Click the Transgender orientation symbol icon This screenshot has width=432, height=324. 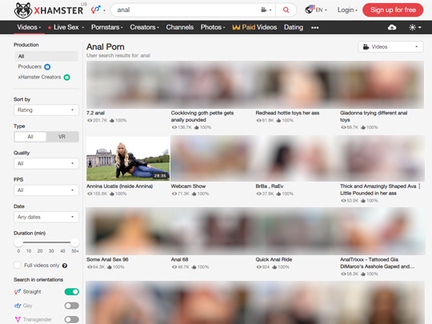click(x=18, y=319)
